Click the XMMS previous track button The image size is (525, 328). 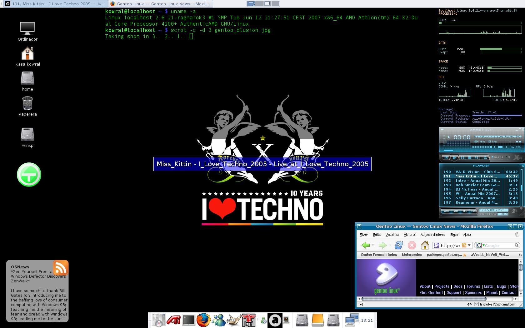point(446,157)
